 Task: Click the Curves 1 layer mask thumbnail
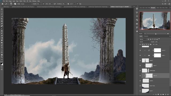[157, 50]
